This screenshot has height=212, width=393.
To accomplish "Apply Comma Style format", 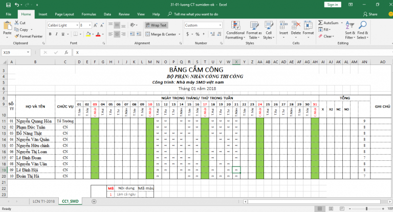I will tap(204, 34).
